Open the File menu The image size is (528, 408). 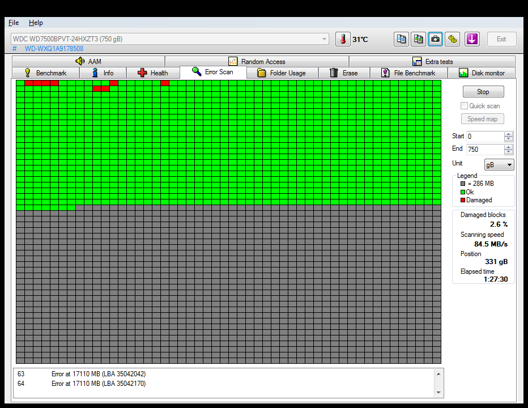click(14, 23)
